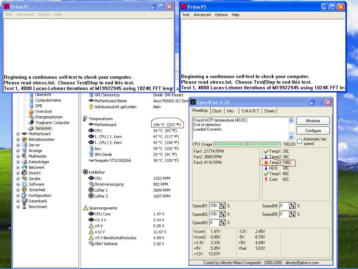Click the red up arrow beside Core
Image resolution: width=358 pixels, height=269 pixels.
point(266,179)
